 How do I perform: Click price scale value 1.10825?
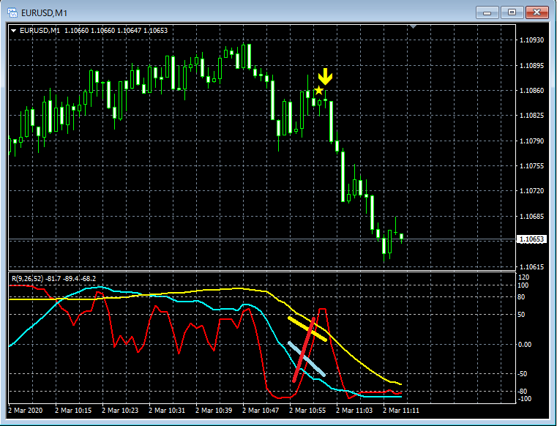(532, 116)
